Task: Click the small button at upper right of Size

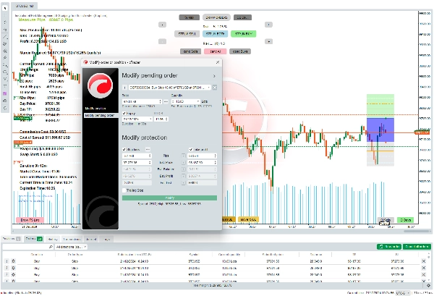Action: 268,25
